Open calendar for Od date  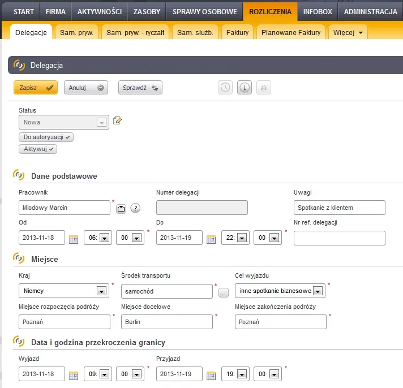pyautogui.click(x=74, y=239)
